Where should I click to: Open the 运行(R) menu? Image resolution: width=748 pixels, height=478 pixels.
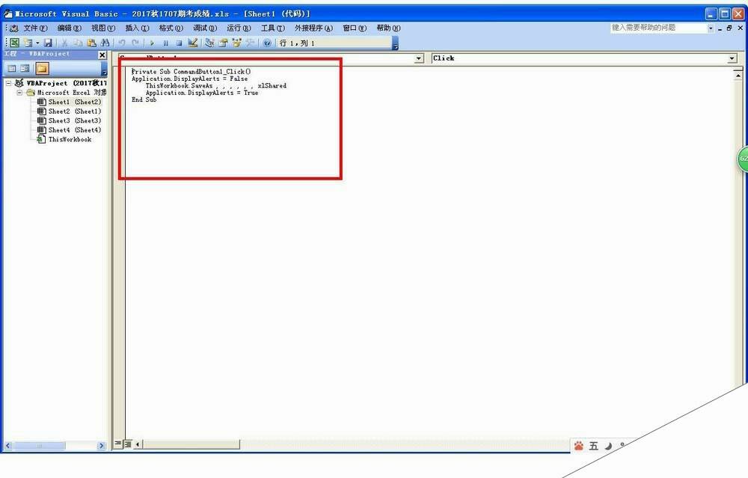tap(239, 28)
